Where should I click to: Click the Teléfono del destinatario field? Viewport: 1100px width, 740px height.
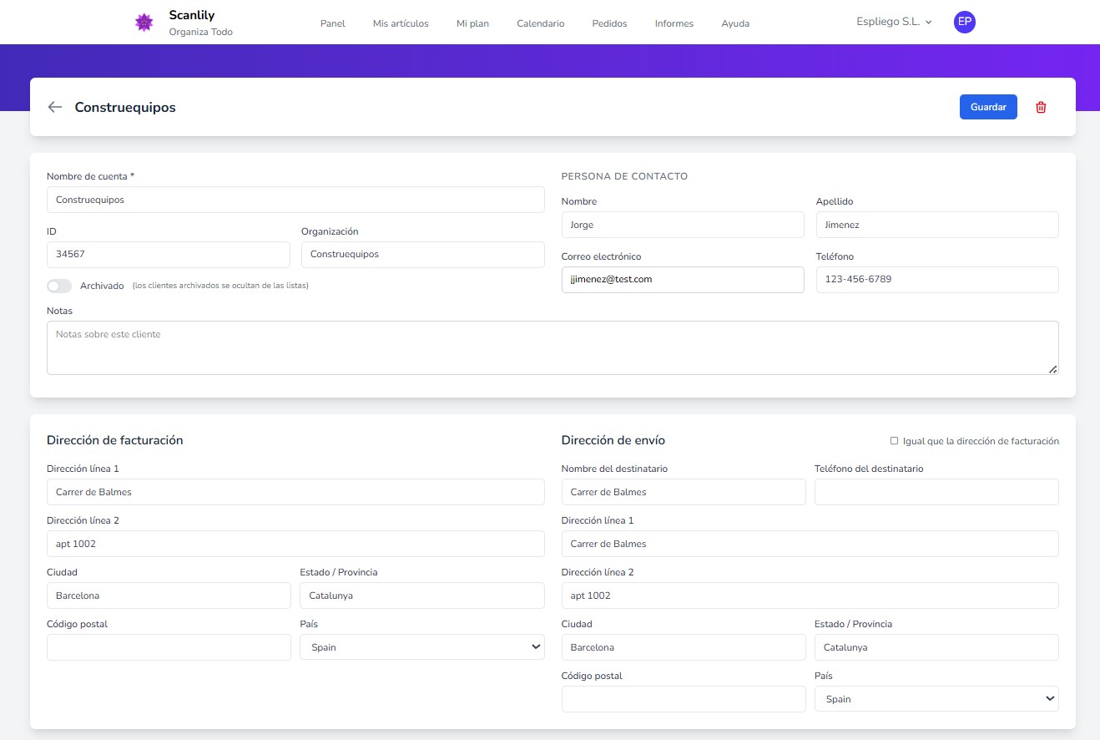(936, 492)
